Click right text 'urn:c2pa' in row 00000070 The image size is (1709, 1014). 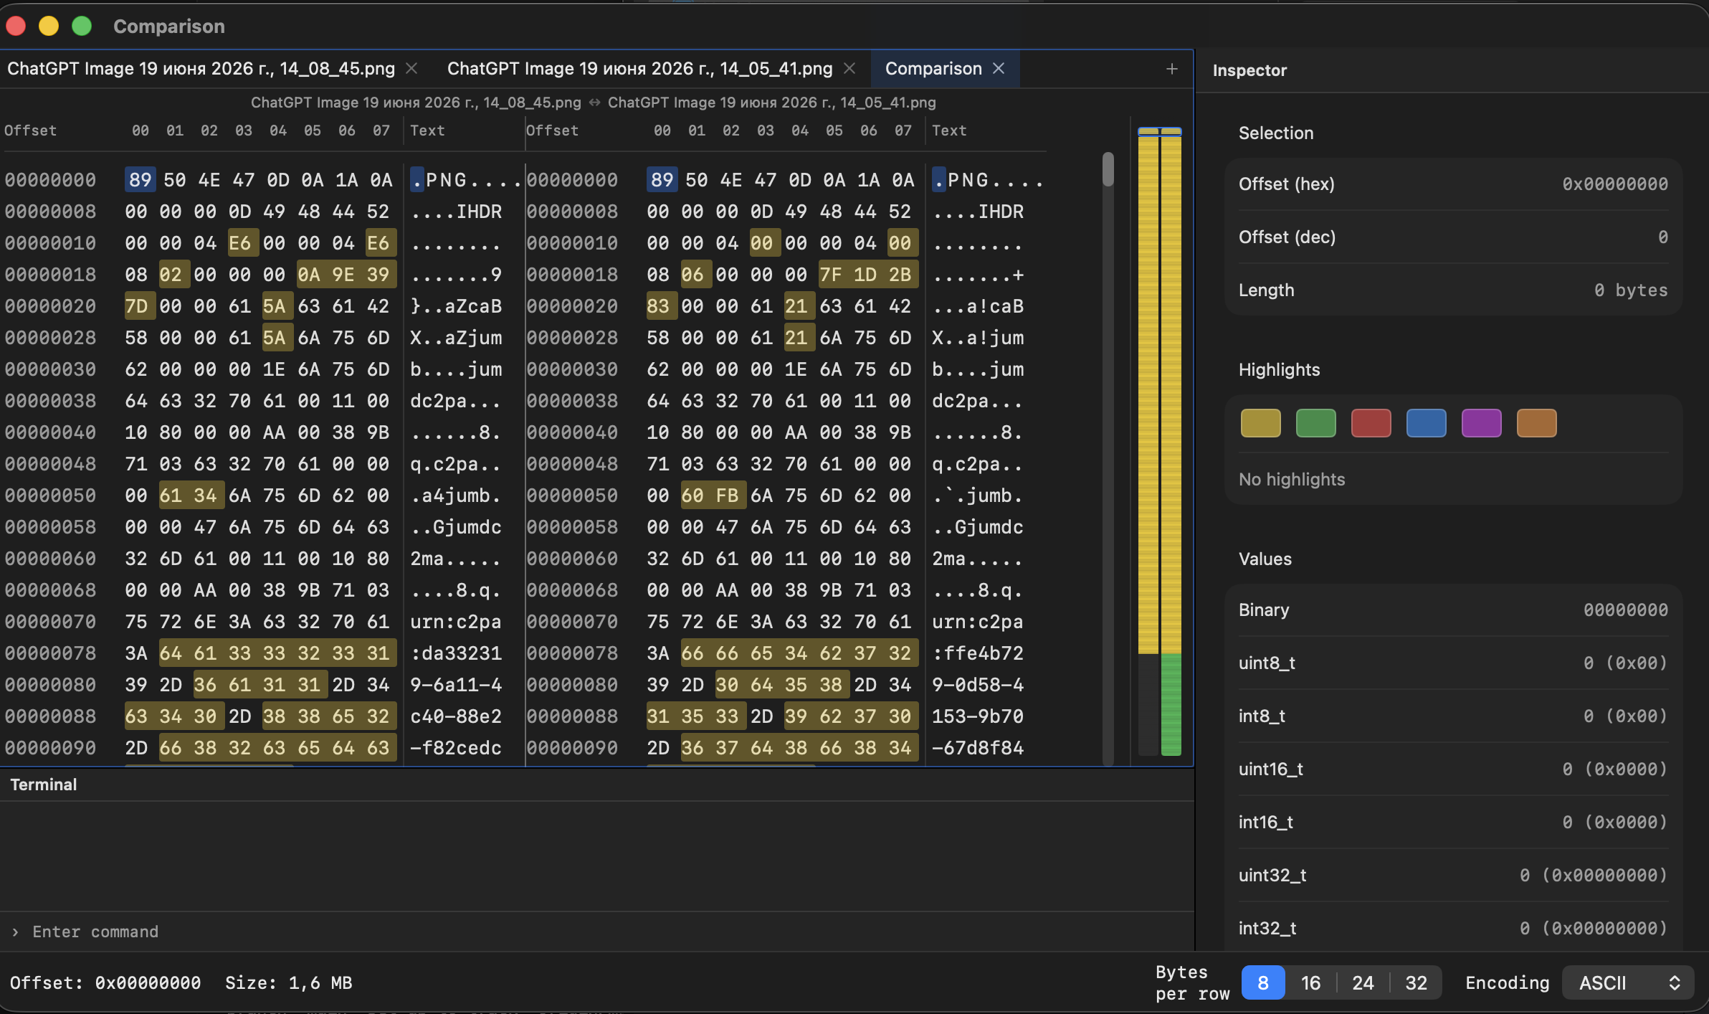(x=978, y=622)
